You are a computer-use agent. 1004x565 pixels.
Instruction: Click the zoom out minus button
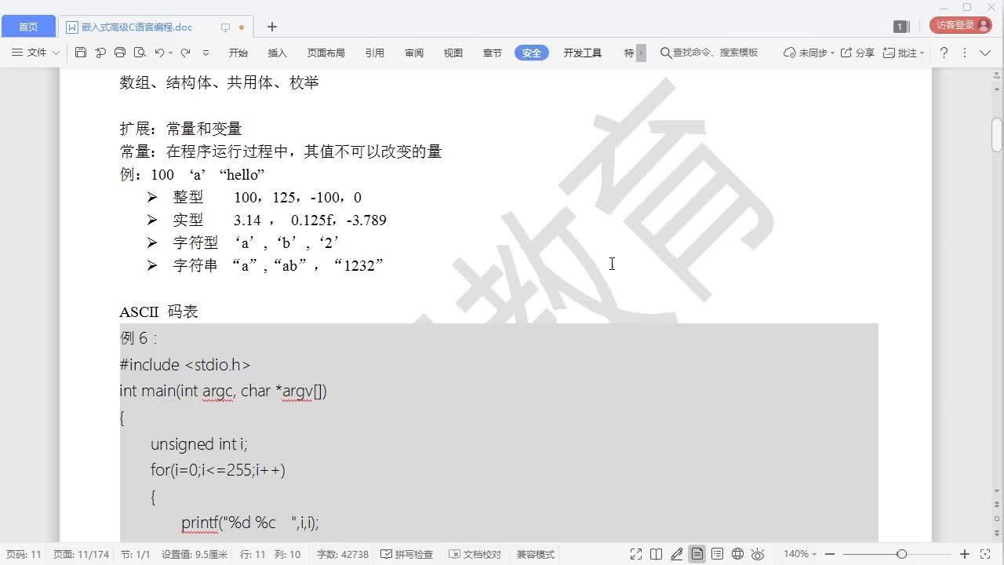830,554
